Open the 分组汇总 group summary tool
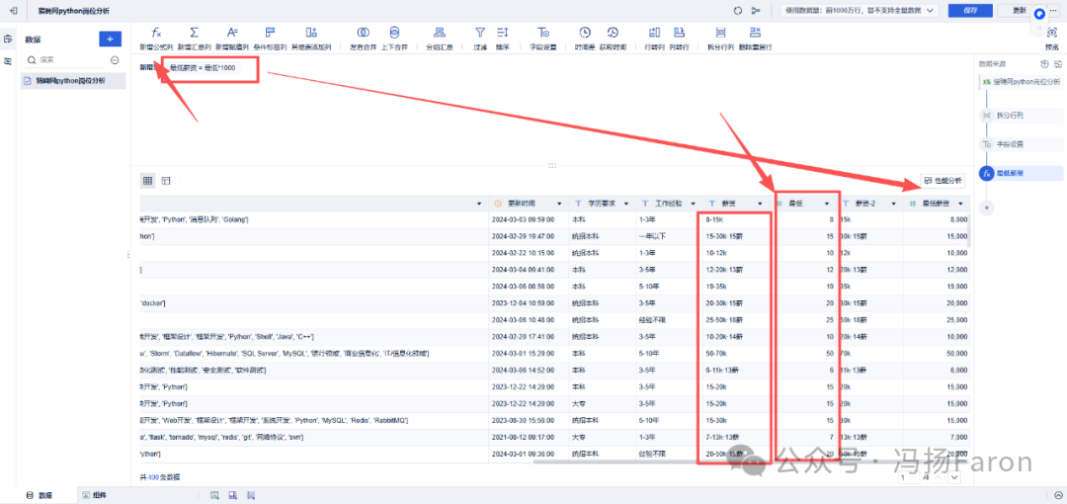The image size is (1067, 504). (x=440, y=39)
